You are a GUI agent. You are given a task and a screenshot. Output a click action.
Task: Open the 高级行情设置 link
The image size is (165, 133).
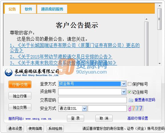pos(138,118)
